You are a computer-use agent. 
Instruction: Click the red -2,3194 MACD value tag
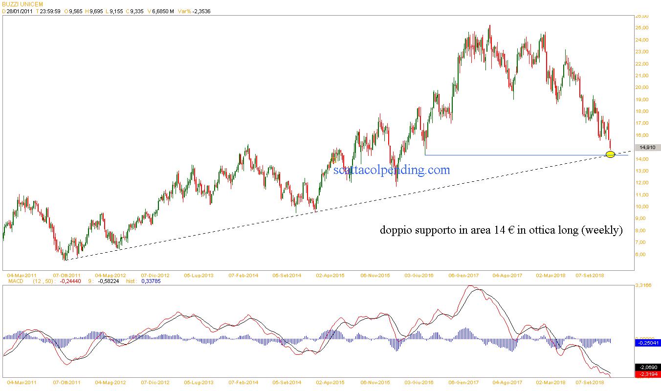647,374
